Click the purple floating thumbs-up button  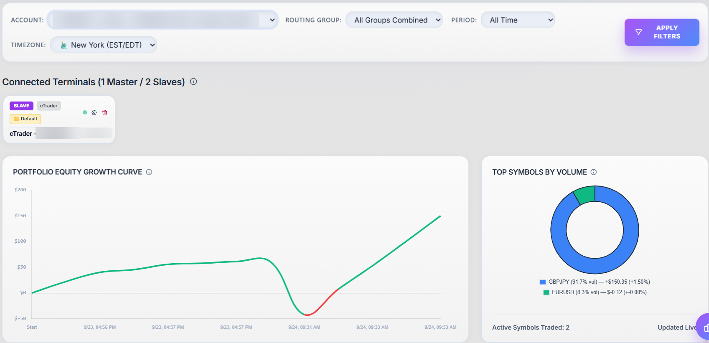tap(704, 327)
